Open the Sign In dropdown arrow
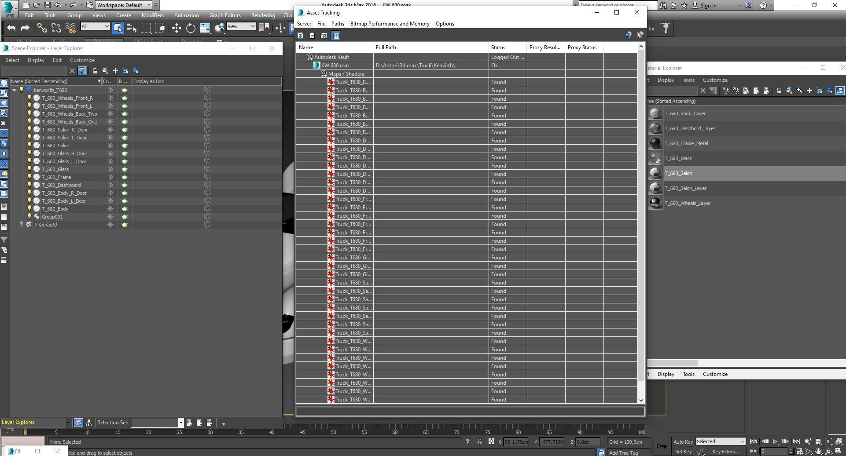The image size is (846, 456). pos(739,5)
